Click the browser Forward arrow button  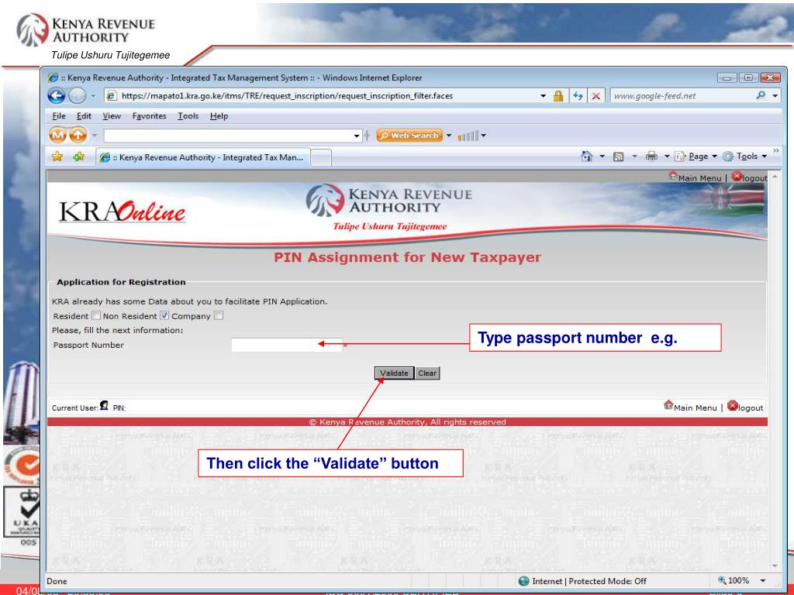pyautogui.click(x=77, y=95)
